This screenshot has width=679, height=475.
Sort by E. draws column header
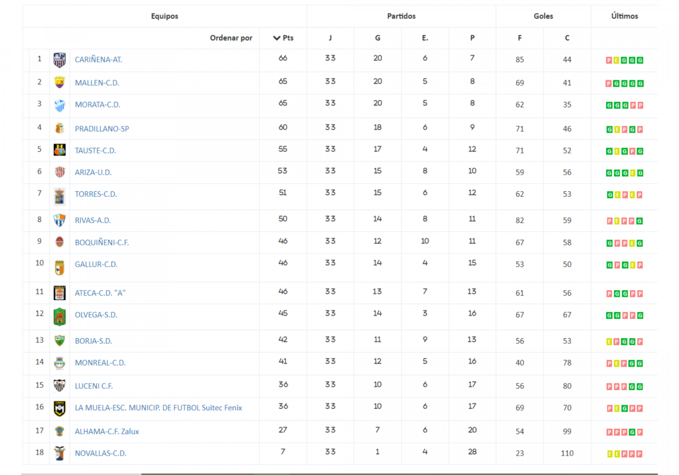[x=425, y=38]
